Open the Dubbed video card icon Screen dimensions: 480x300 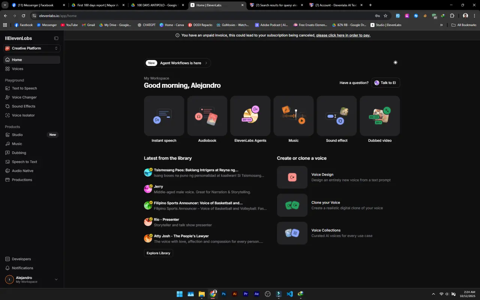coord(380,116)
